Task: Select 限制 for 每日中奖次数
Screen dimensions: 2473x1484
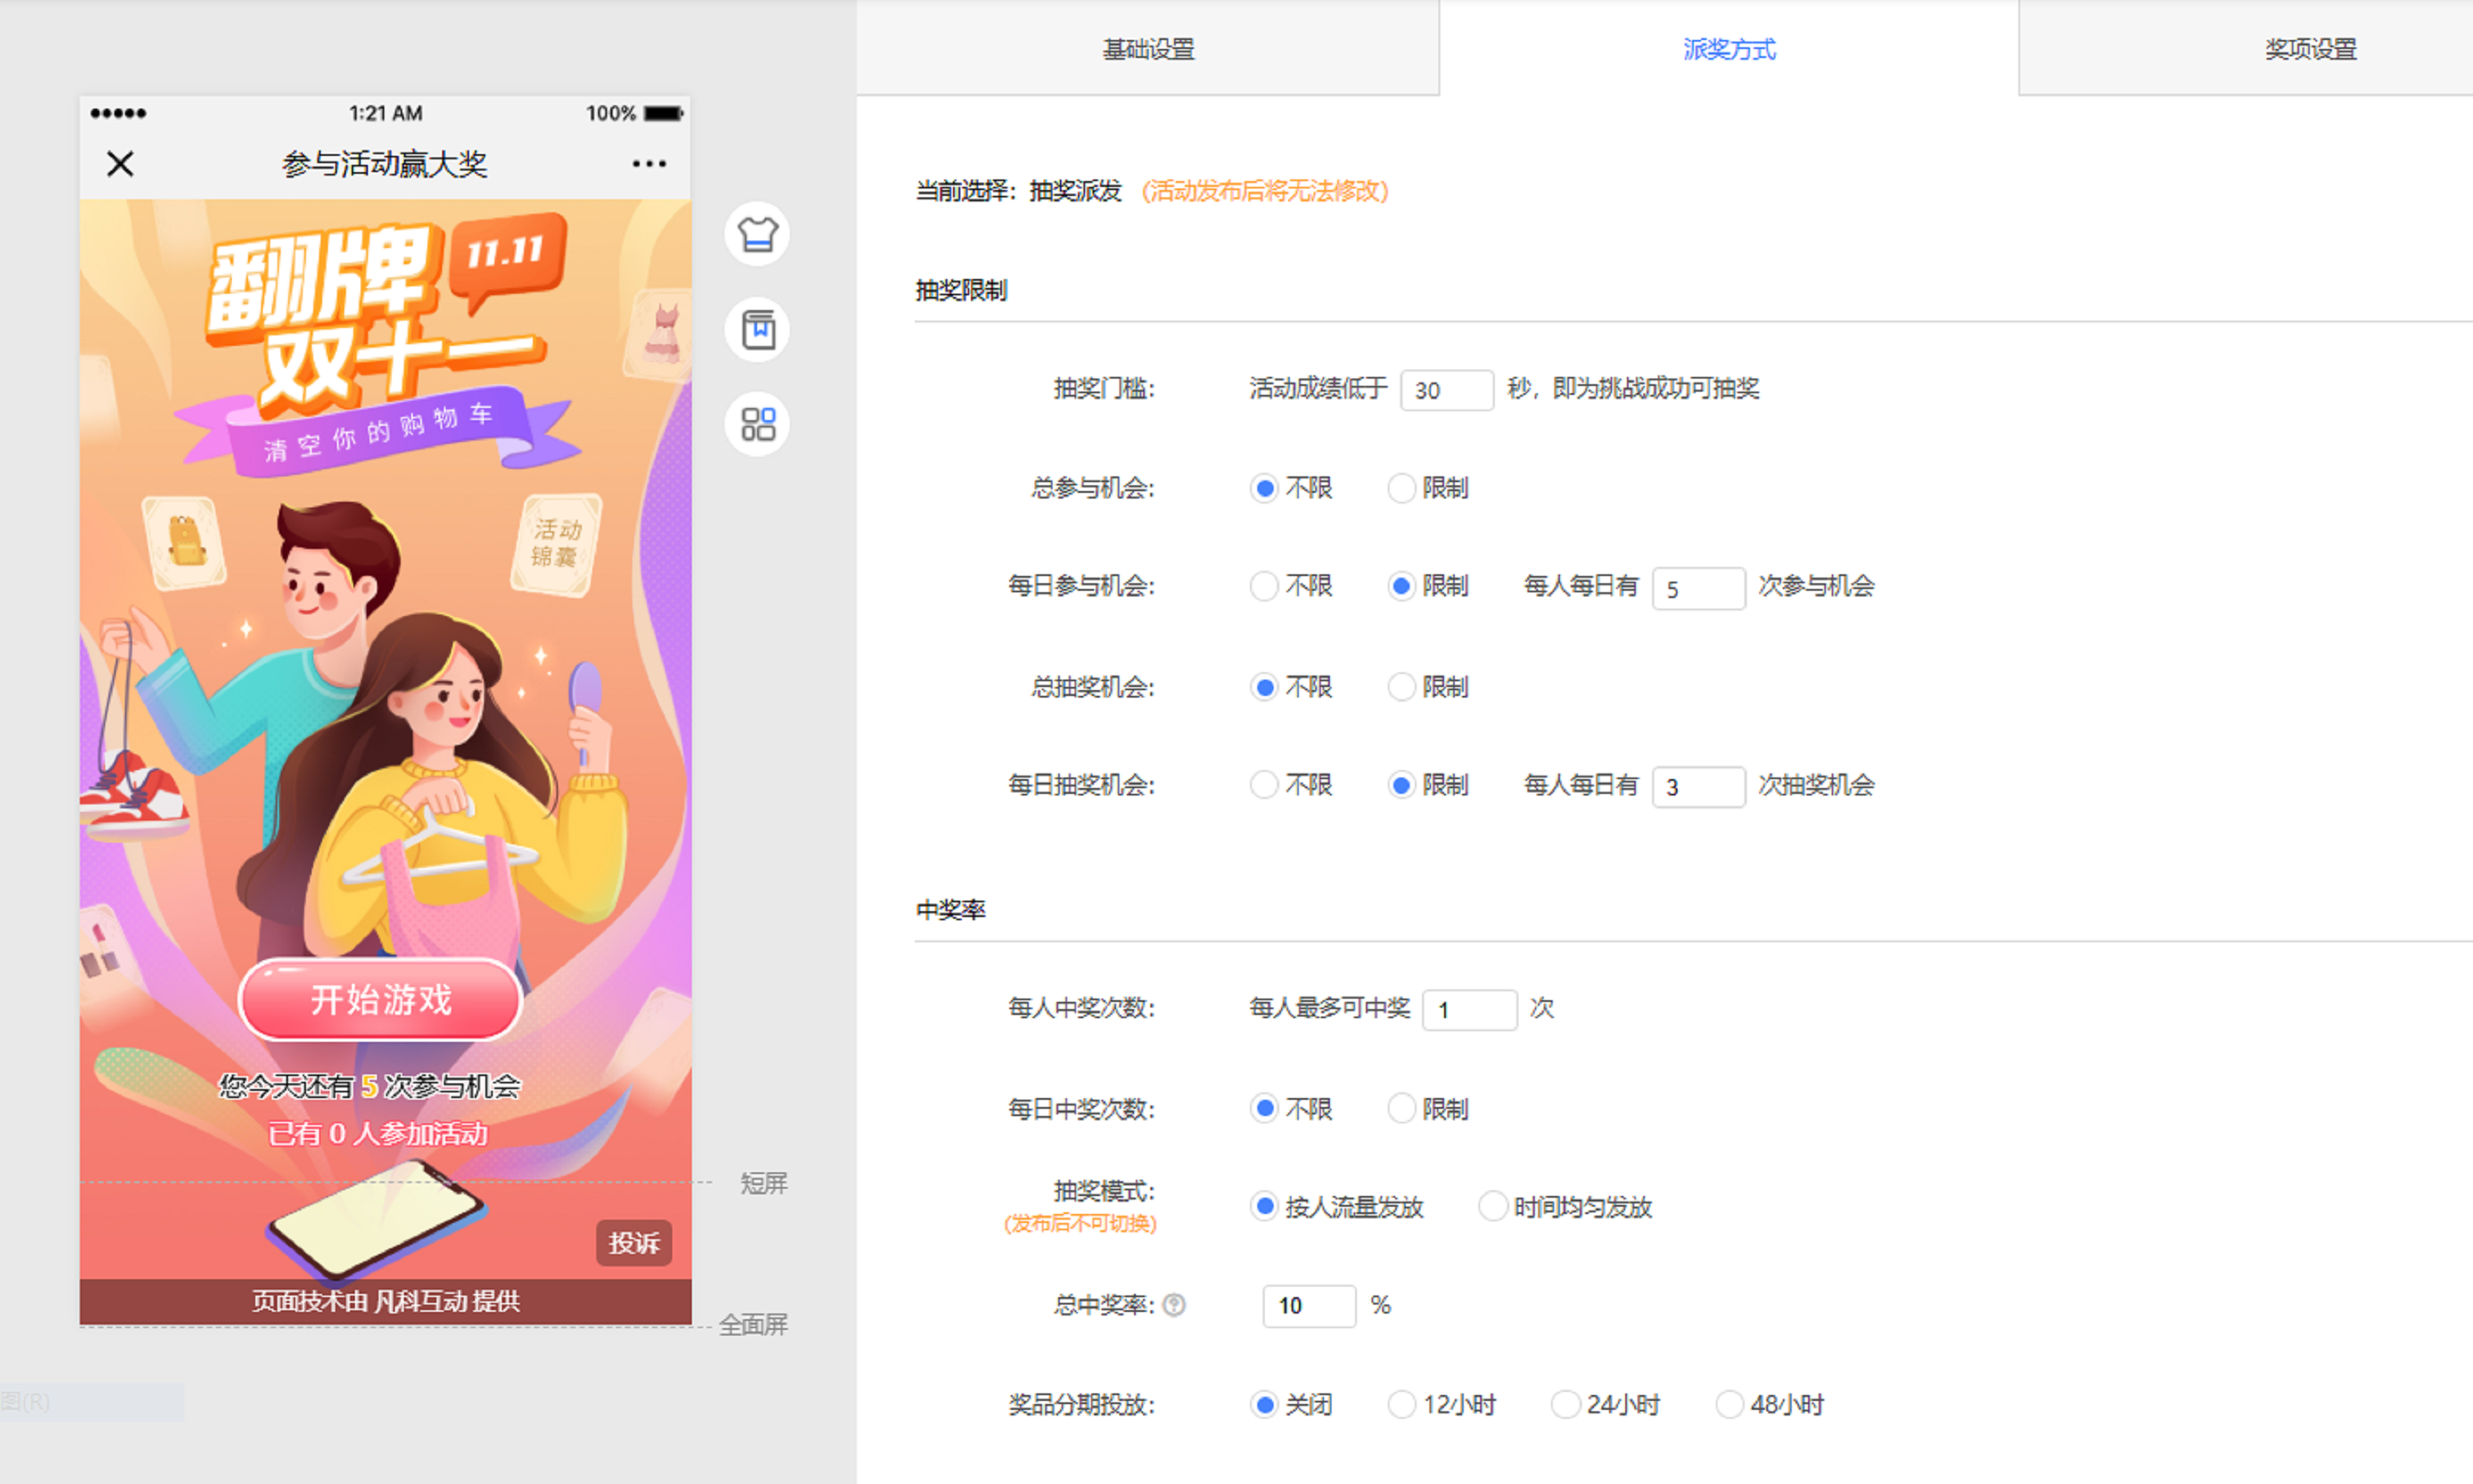Action: [x=1402, y=1109]
